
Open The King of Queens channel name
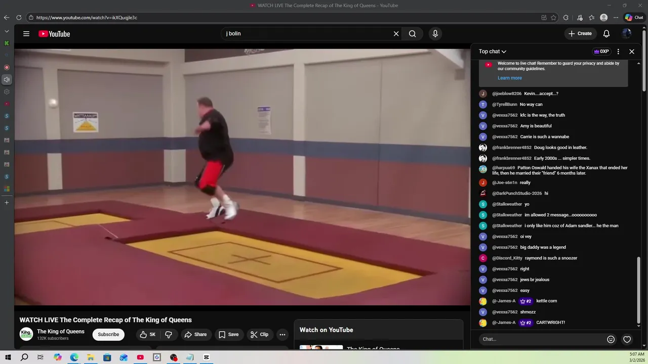point(61,332)
